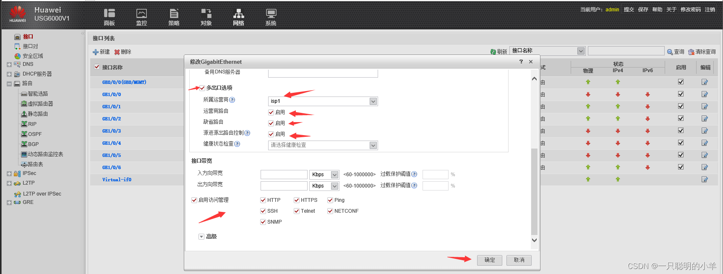
Task: Toggle the 多出口选项 checkbox
Action: [x=202, y=88]
